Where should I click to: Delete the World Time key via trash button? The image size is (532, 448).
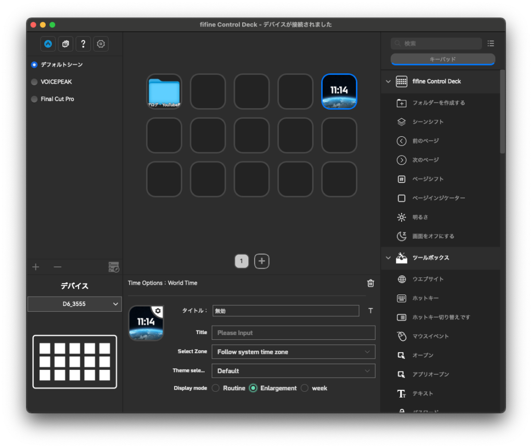point(370,283)
